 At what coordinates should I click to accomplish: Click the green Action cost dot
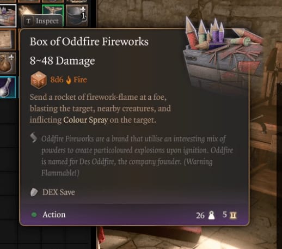click(34, 215)
